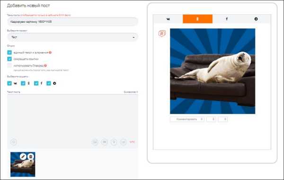Screen dimensions: 284x180
Task: Click the Telegram logo beside fourth network checkbox
Action: pos(54,83)
